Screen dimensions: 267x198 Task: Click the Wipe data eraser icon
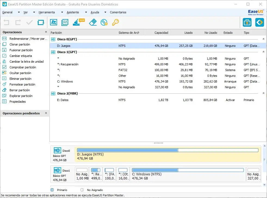[93, 23]
